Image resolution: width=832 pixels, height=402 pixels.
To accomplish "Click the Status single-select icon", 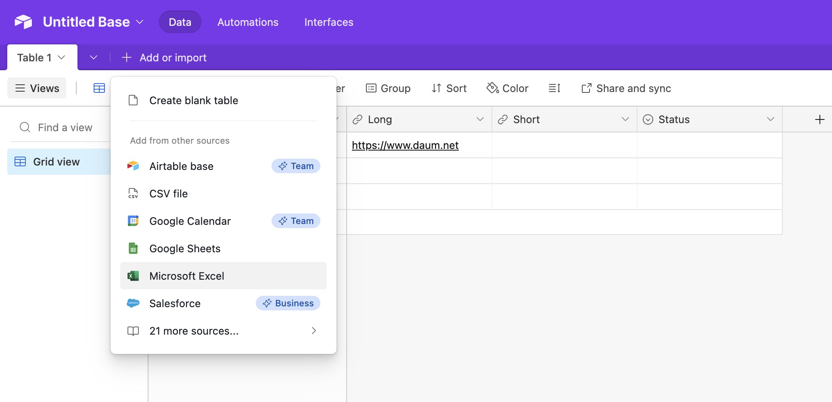I will 648,119.
